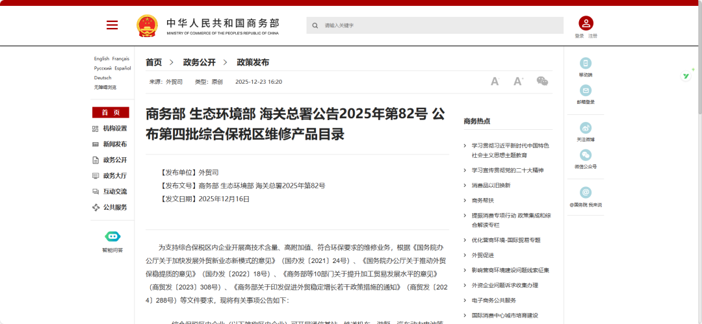
Task: Click the red user account icon
Action: [586, 23]
